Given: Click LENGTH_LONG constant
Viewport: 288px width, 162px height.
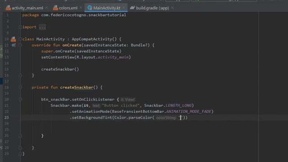Looking at the screenshot, I should (x=179, y=105).
